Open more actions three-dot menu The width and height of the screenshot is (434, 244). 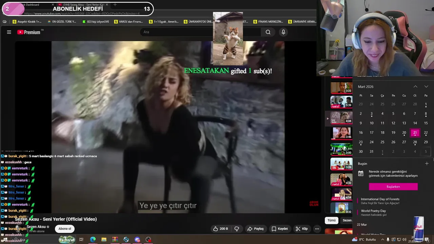[x=317, y=229]
